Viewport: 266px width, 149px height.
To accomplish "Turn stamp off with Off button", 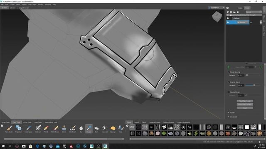I will (x=132, y=127).
